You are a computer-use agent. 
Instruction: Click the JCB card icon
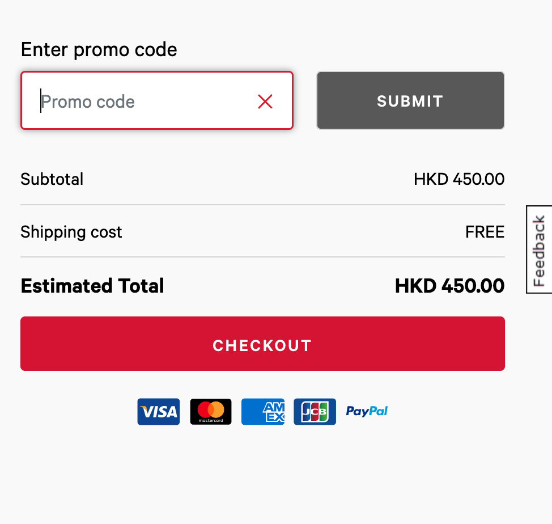click(x=315, y=412)
